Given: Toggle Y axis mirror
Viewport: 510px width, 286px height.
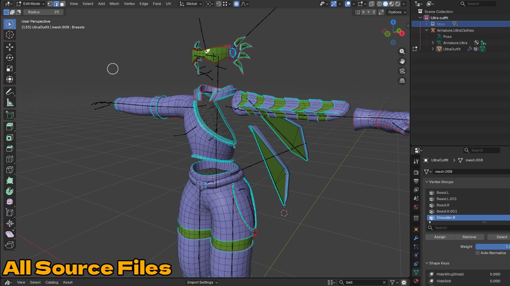Looking at the screenshot, I should click(x=369, y=12).
